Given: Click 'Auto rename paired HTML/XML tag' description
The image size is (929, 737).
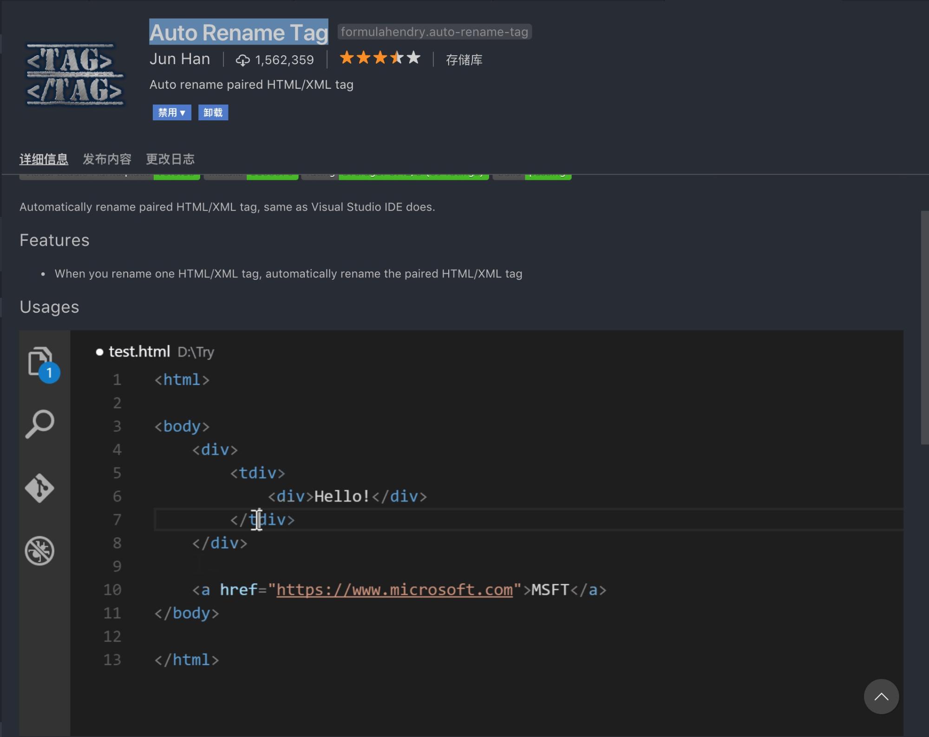Looking at the screenshot, I should [x=251, y=85].
